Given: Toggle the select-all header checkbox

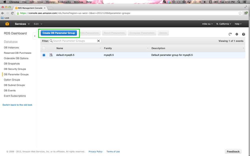Looking at the screenshot, I should coord(44,48).
